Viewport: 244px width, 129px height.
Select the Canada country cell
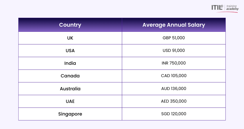[70, 76]
